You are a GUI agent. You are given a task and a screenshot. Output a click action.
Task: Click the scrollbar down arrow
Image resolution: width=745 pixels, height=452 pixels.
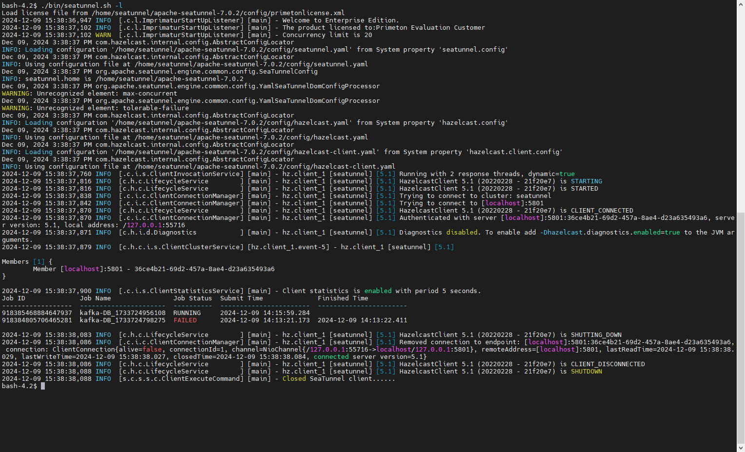[741, 448]
